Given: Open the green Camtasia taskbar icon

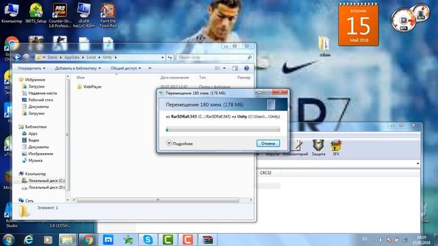Looking at the screenshot, I should tap(168, 240).
